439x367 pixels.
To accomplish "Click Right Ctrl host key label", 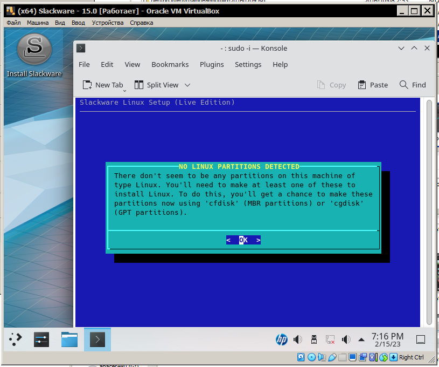I will pos(412,357).
